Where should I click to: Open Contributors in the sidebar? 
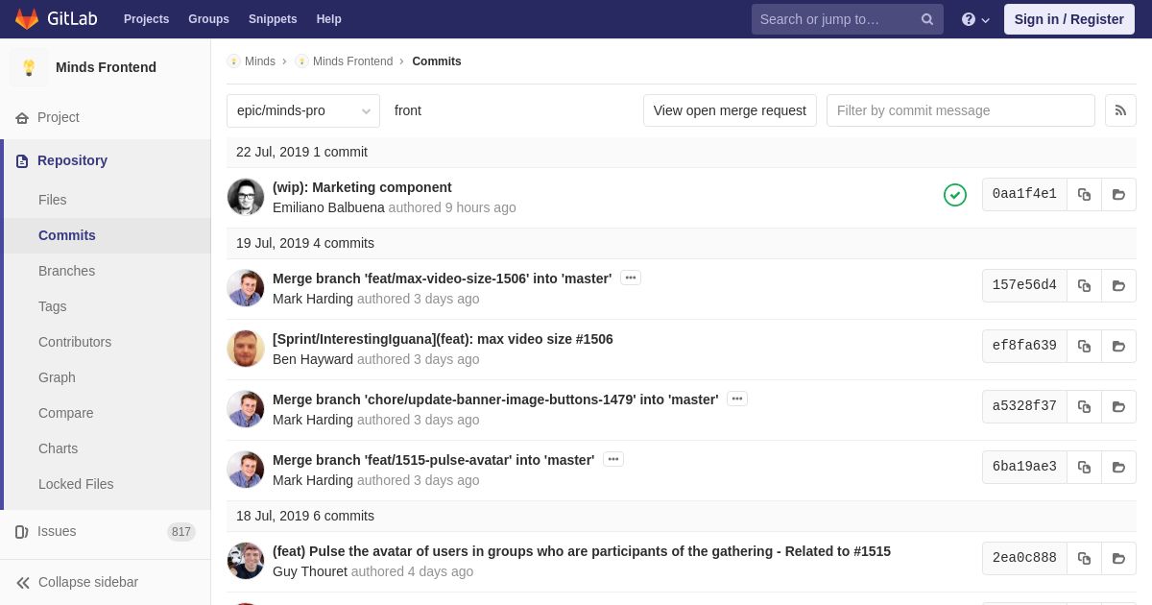click(75, 342)
